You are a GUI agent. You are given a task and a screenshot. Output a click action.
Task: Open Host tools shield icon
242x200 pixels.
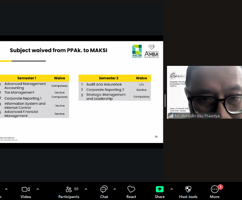coord(188,189)
